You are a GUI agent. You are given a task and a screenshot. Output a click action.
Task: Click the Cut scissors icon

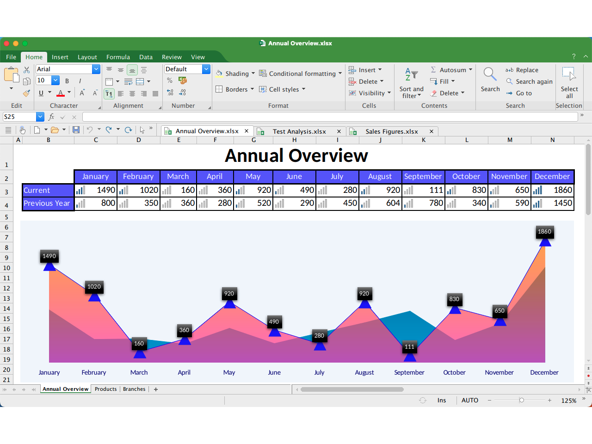pyautogui.click(x=26, y=70)
